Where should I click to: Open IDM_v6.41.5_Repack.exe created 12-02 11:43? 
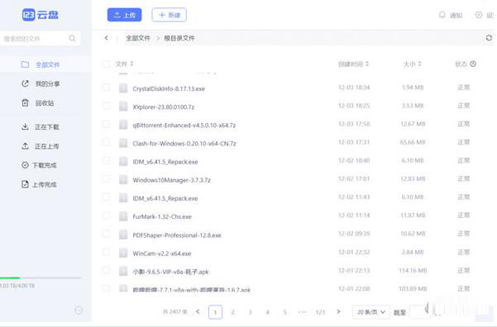click(x=165, y=198)
